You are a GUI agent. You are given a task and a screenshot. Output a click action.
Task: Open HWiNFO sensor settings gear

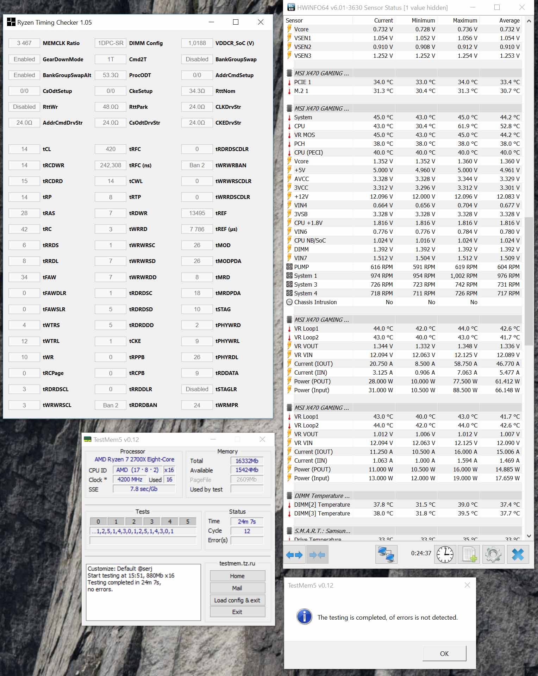click(x=493, y=555)
